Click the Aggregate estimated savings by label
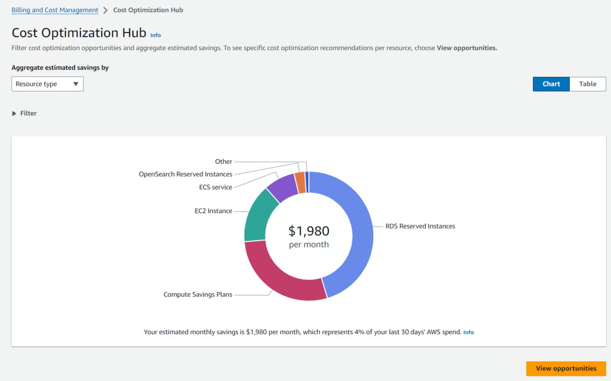This screenshot has width=611, height=381. [x=60, y=68]
